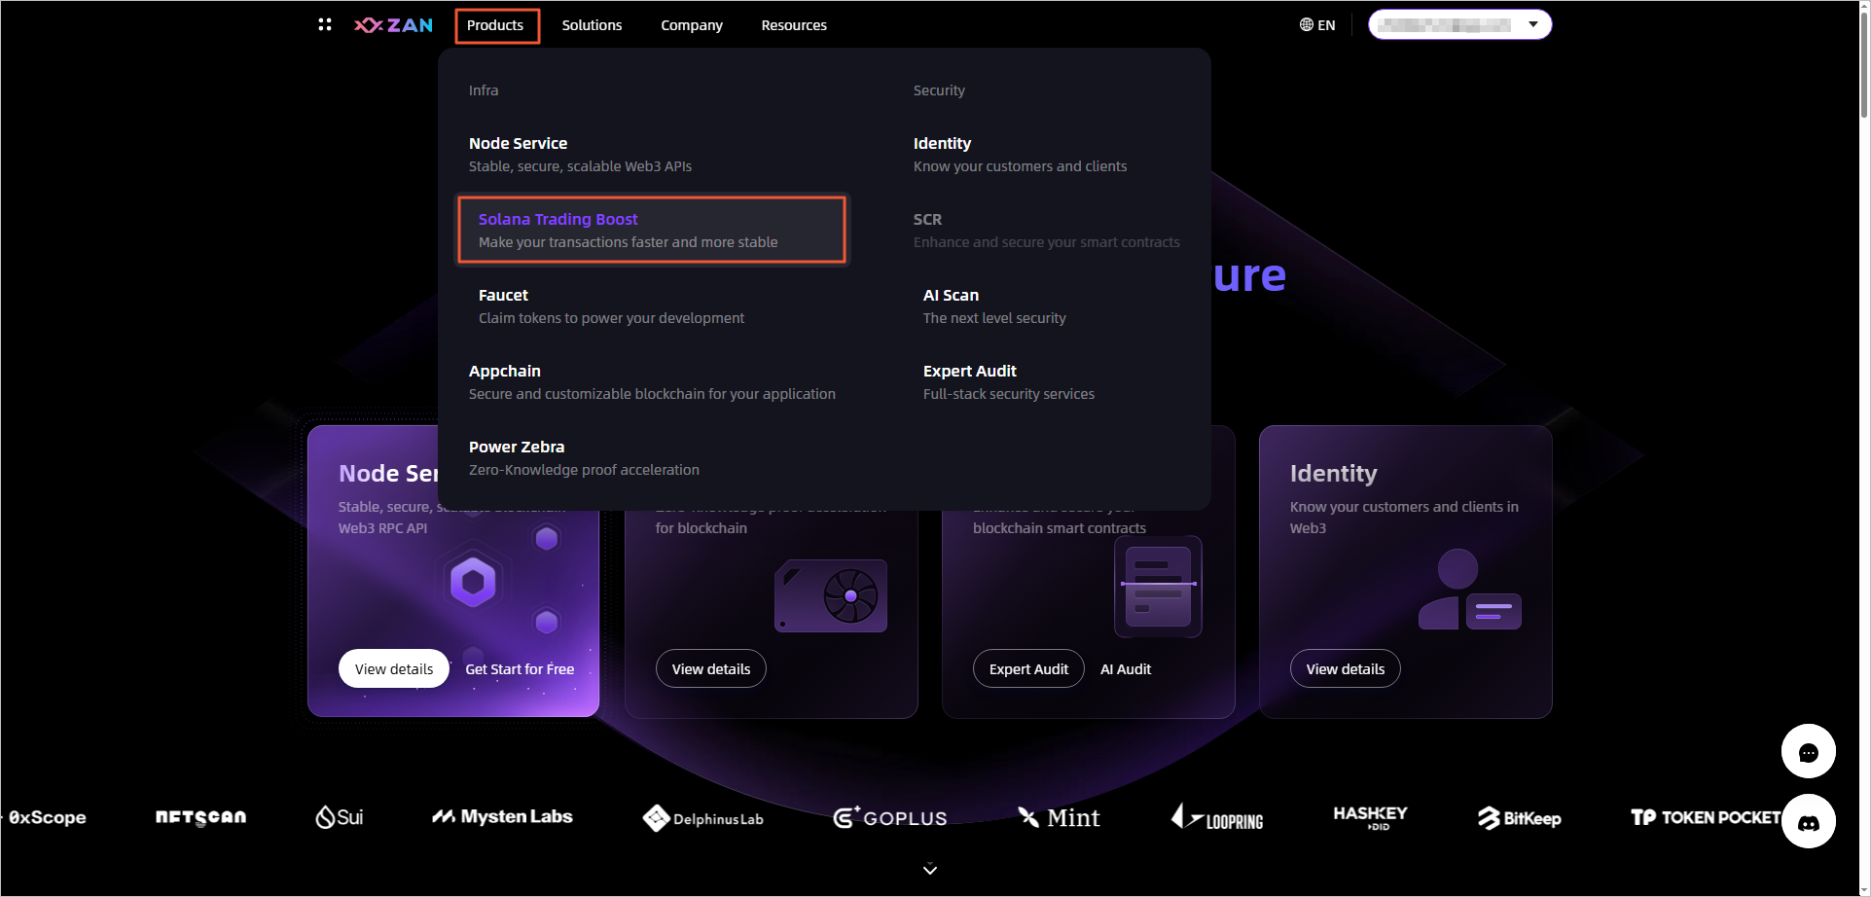
Task: Click the HashKey DID logo
Action: [1370, 817]
